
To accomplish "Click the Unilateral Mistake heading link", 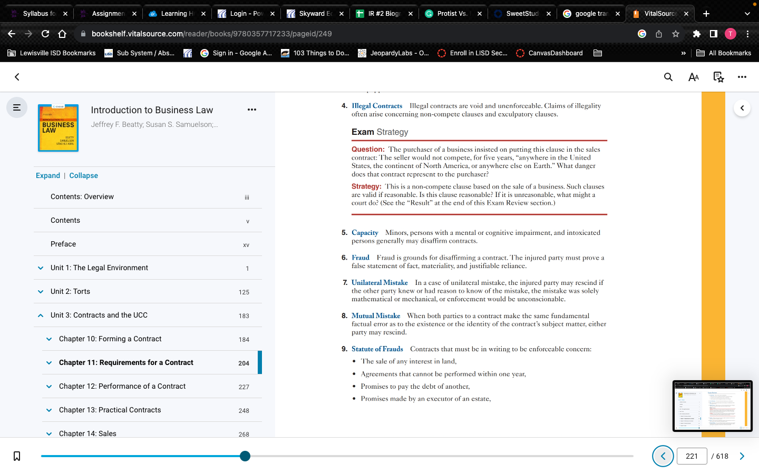I will [x=379, y=283].
